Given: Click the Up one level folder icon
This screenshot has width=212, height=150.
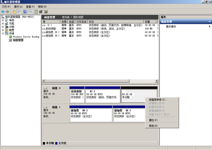Looking at the screenshot, I should tap(14, 12).
